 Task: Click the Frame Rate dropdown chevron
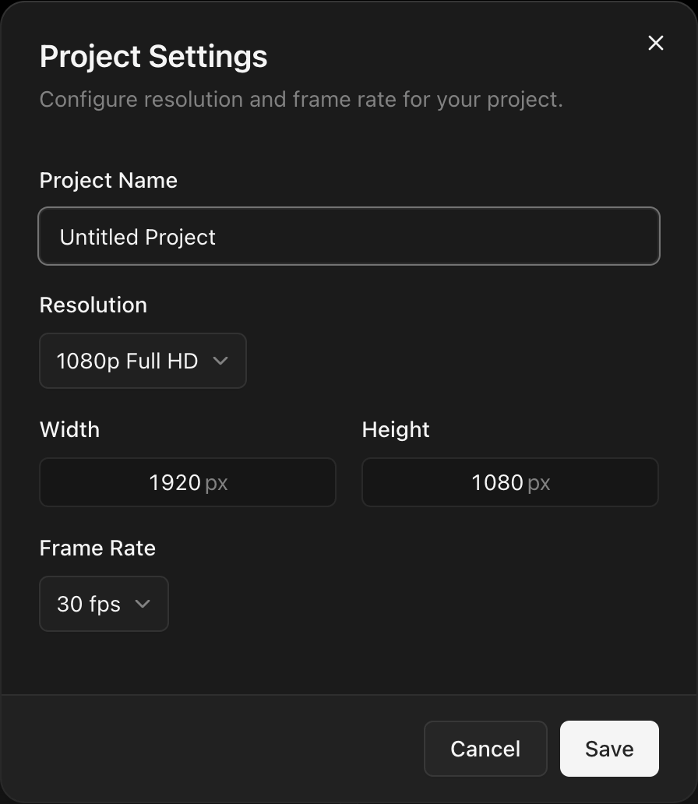tap(143, 604)
